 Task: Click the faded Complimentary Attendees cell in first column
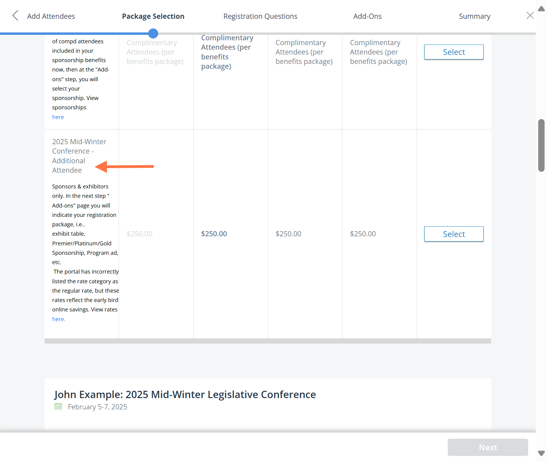[x=155, y=52]
